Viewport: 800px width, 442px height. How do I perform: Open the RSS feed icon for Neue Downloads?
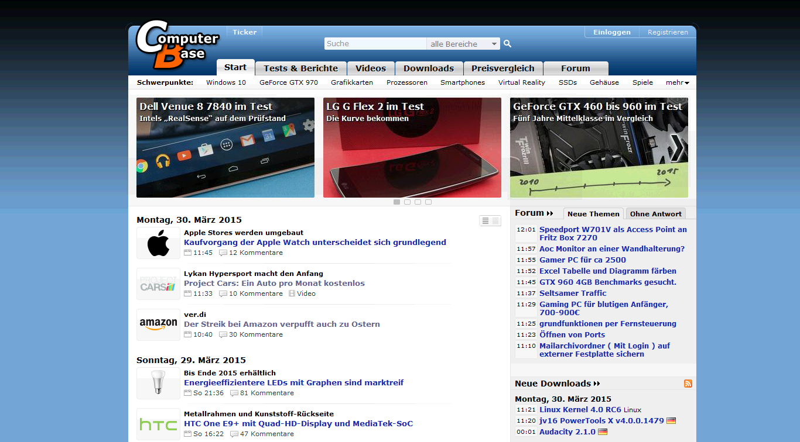click(x=688, y=384)
